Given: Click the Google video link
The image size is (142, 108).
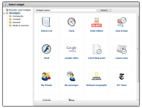Looking at the screenshot, I should click(x=72, y=58).
